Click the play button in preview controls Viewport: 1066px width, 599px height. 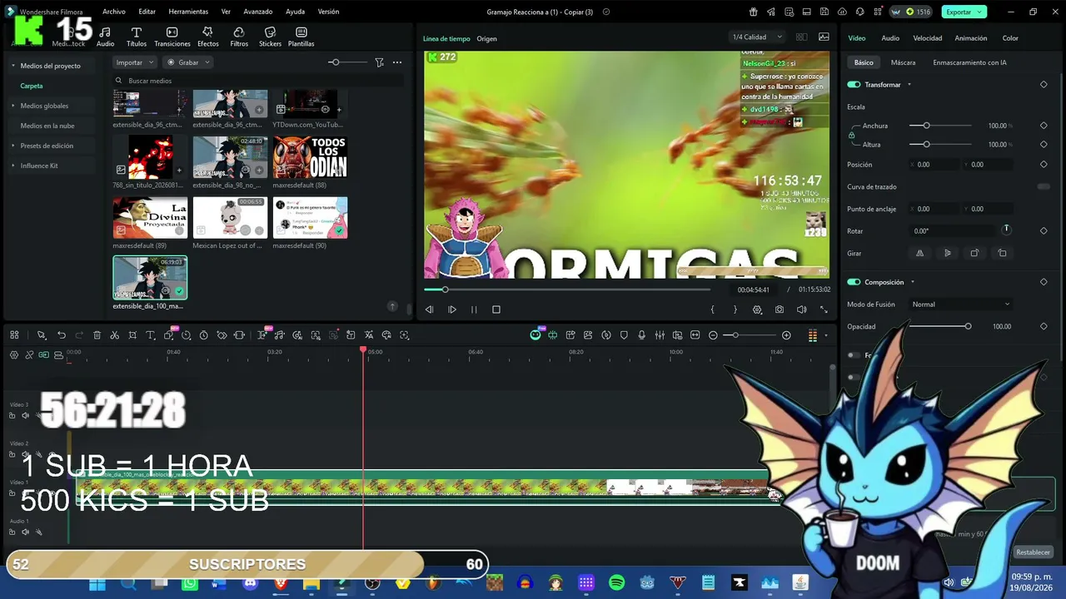452,309
